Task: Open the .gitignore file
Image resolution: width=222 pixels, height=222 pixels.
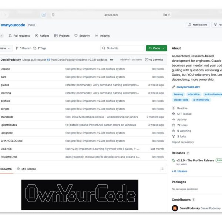Action: (x=7, y=133)
